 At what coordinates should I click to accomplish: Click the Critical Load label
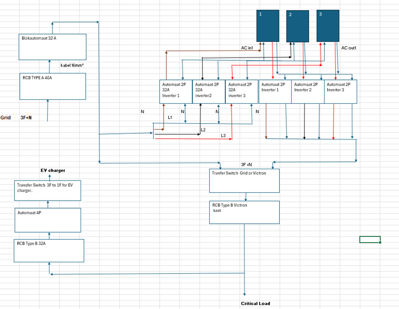tap(255, 304)
